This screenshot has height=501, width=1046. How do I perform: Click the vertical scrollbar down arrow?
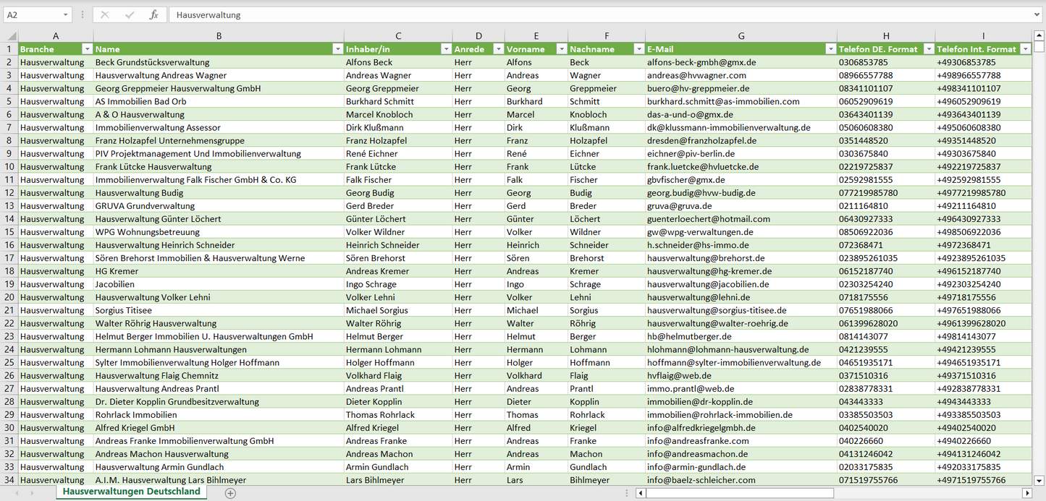click(1039, 479)
